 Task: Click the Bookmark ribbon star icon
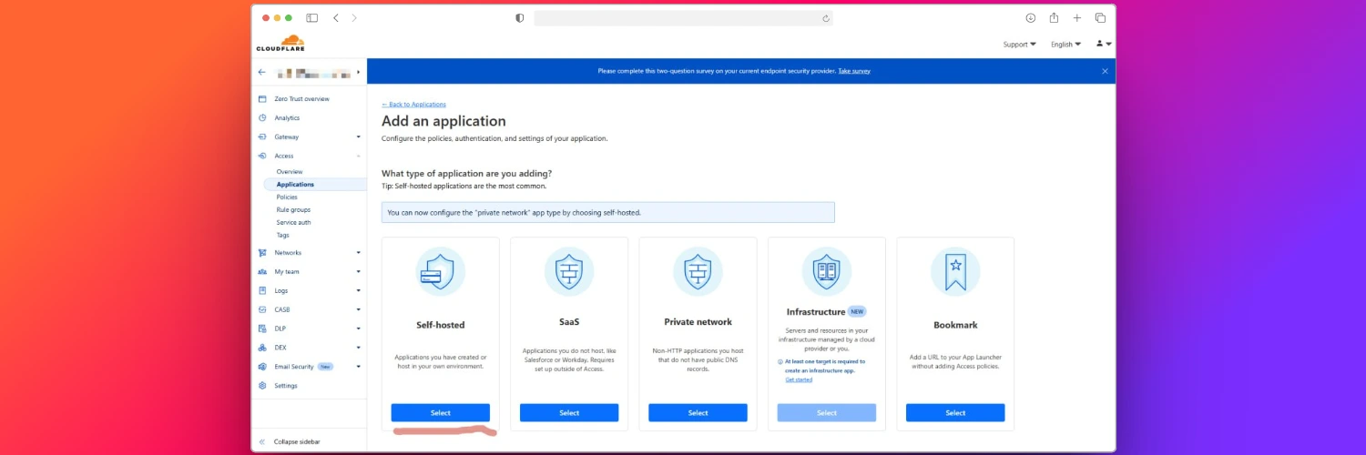click(x=955, y=271)
